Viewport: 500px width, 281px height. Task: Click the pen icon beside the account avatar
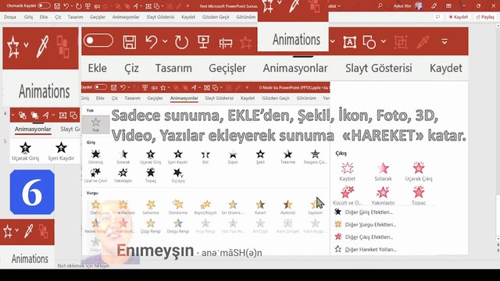[434, 5]
